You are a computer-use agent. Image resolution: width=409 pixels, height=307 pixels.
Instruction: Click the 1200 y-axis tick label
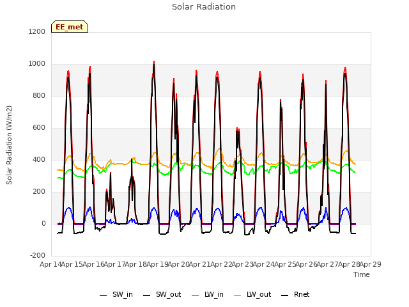point(37,31)
